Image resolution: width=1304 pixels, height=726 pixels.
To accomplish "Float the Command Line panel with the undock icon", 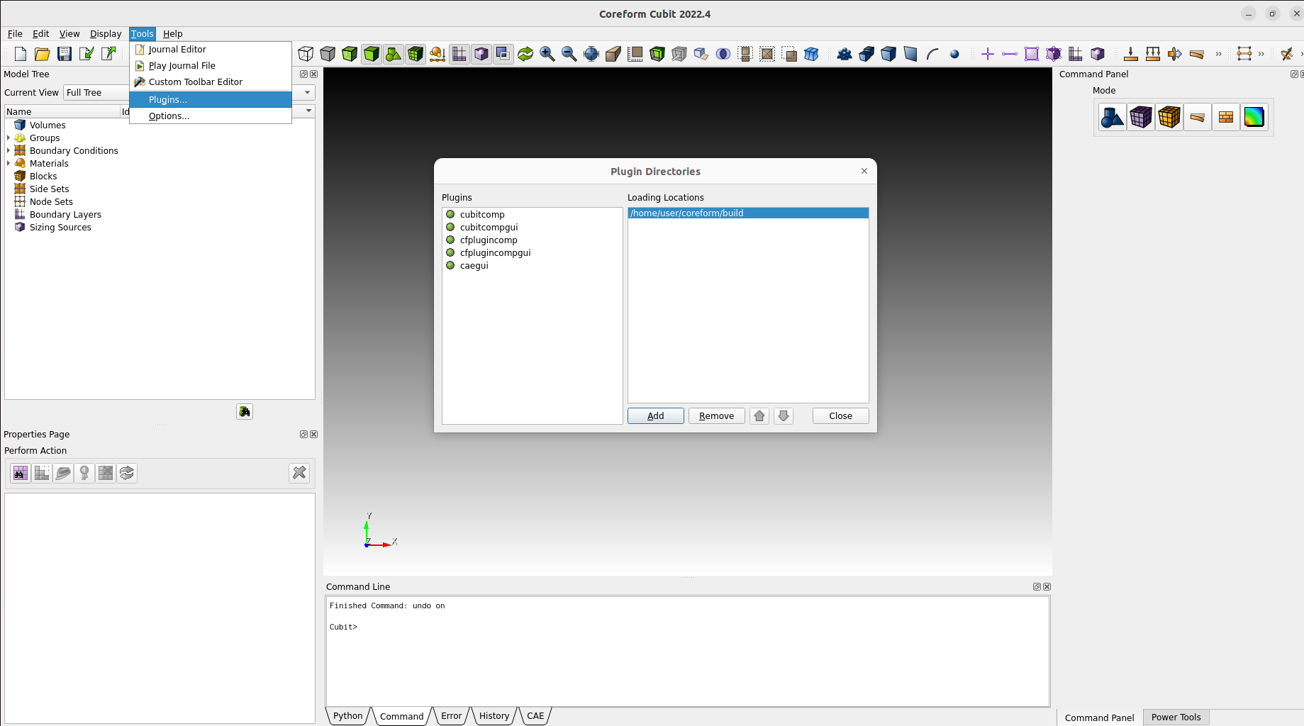I will [1037, 587].
